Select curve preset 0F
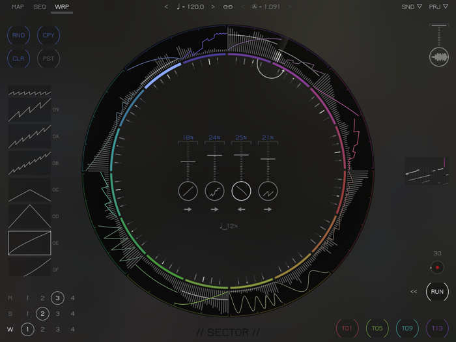The height and width of the screenshot is (342, 456). pos(30,267)
